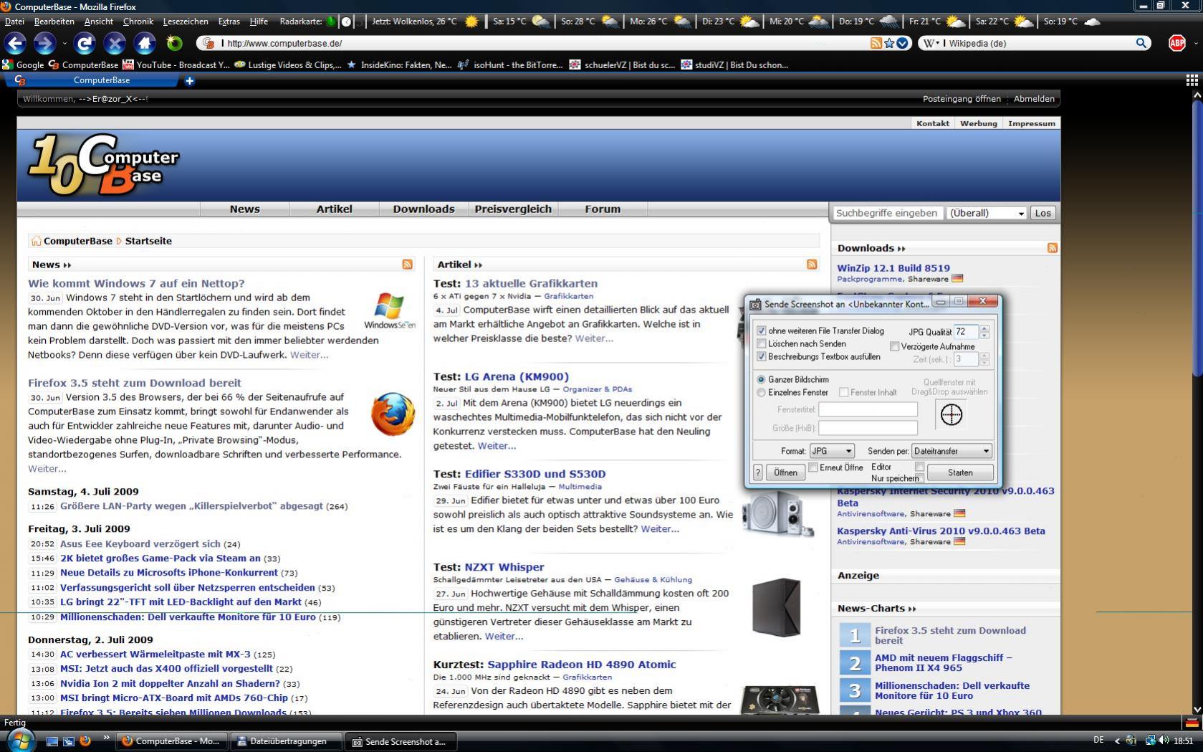The image size is (1203, 752).
Task: Click the Öffnen button
Action: (785, 472)
